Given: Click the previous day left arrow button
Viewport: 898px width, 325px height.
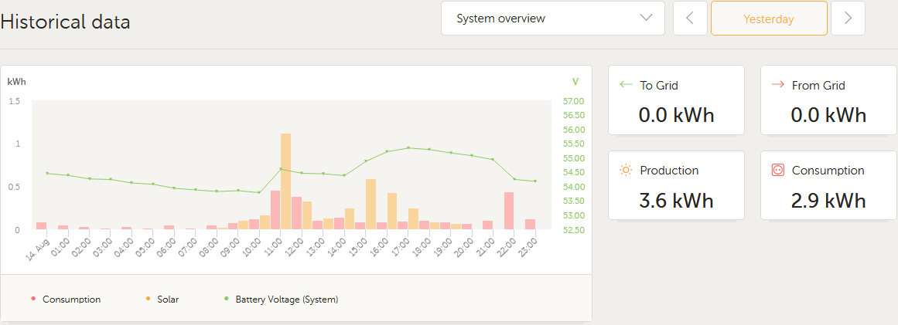Looking at the screenshot, I should 690,19.
